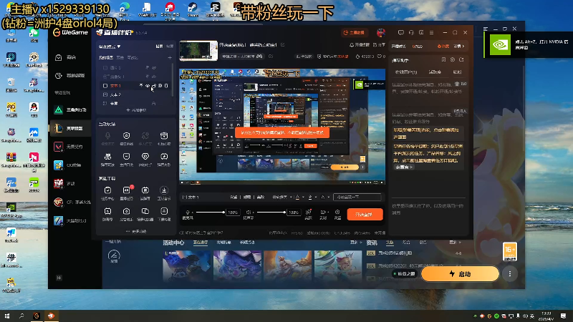Click the 弹幕助手 settings gear icon

tap(453, 60)
